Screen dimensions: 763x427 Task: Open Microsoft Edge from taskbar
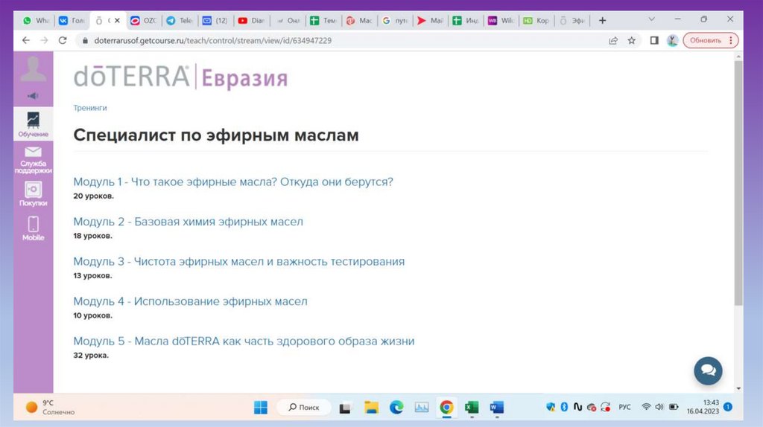[x=396, y=407]
